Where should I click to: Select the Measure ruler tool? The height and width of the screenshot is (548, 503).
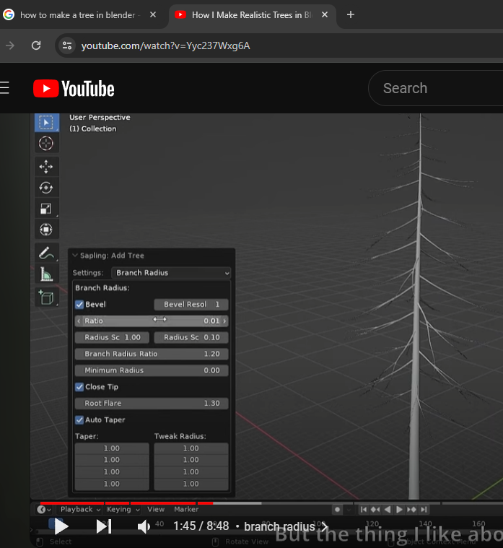coord(46,274)
